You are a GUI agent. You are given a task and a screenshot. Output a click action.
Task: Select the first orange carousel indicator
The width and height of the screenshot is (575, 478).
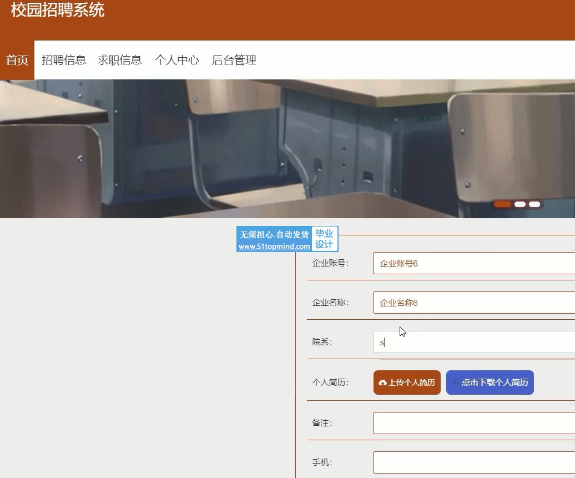tap(502, 204)
